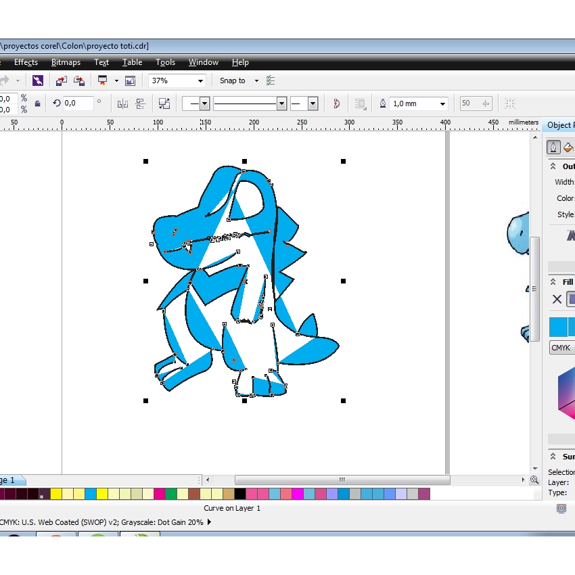Click the right-middle selection handle
This screenshot has height=575, width=575.
343,281
